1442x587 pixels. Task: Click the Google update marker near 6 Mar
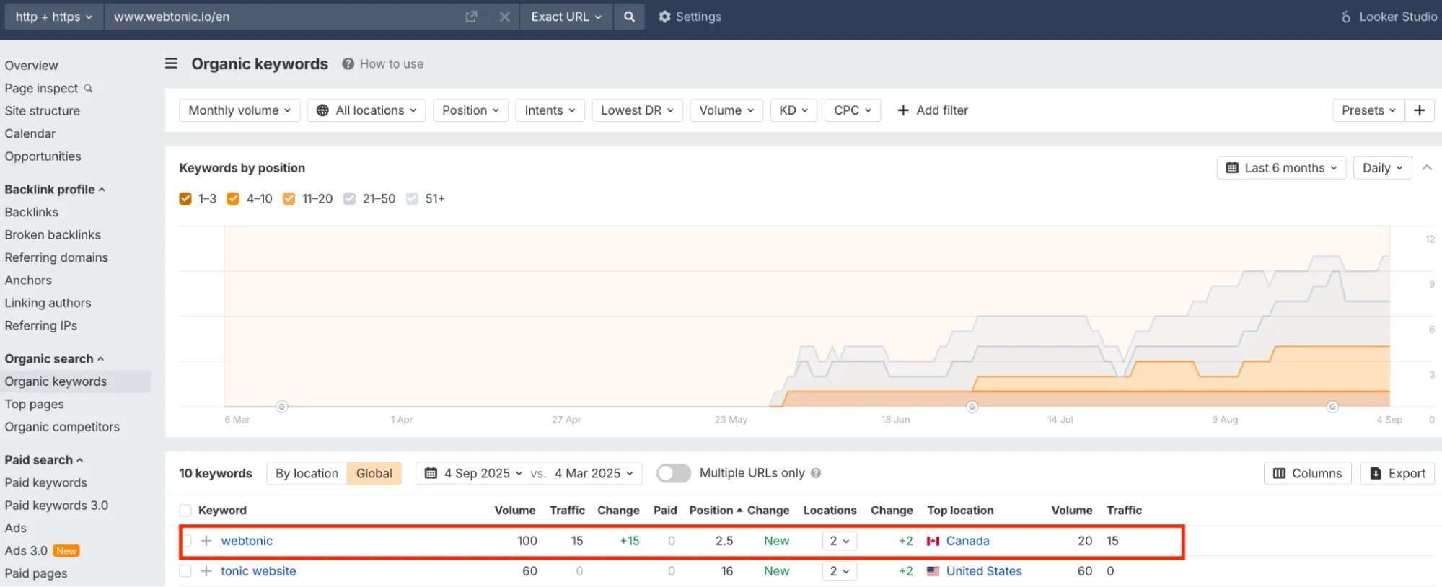point(282,407)
